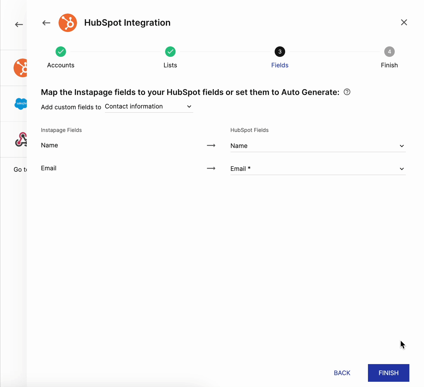
Task: Expand the Email * HubSpot field dropdown
Action: coord(318,169)
